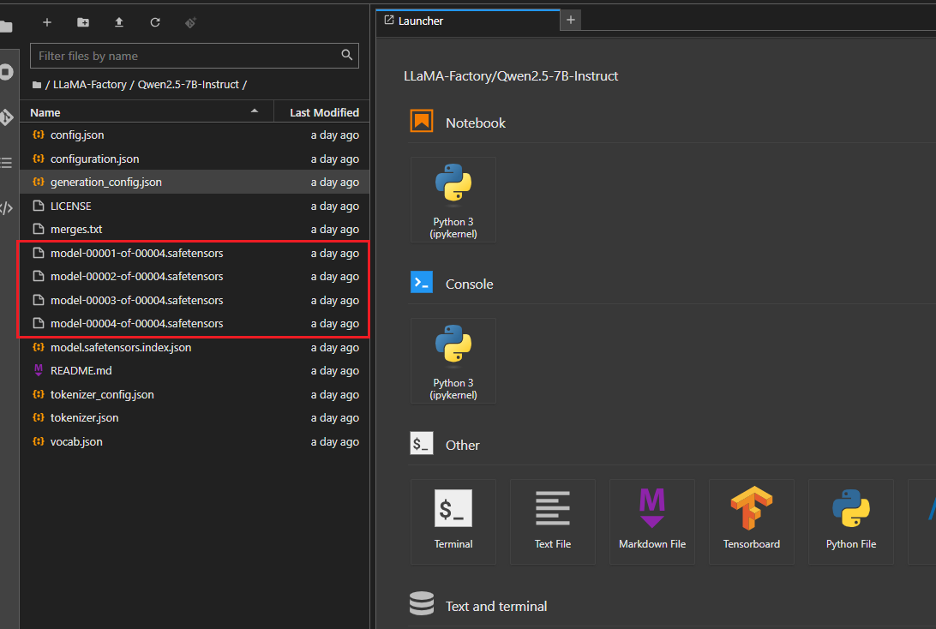Create a new Python File
Viewport: 936px width, 629px height.
pos(850,522)
